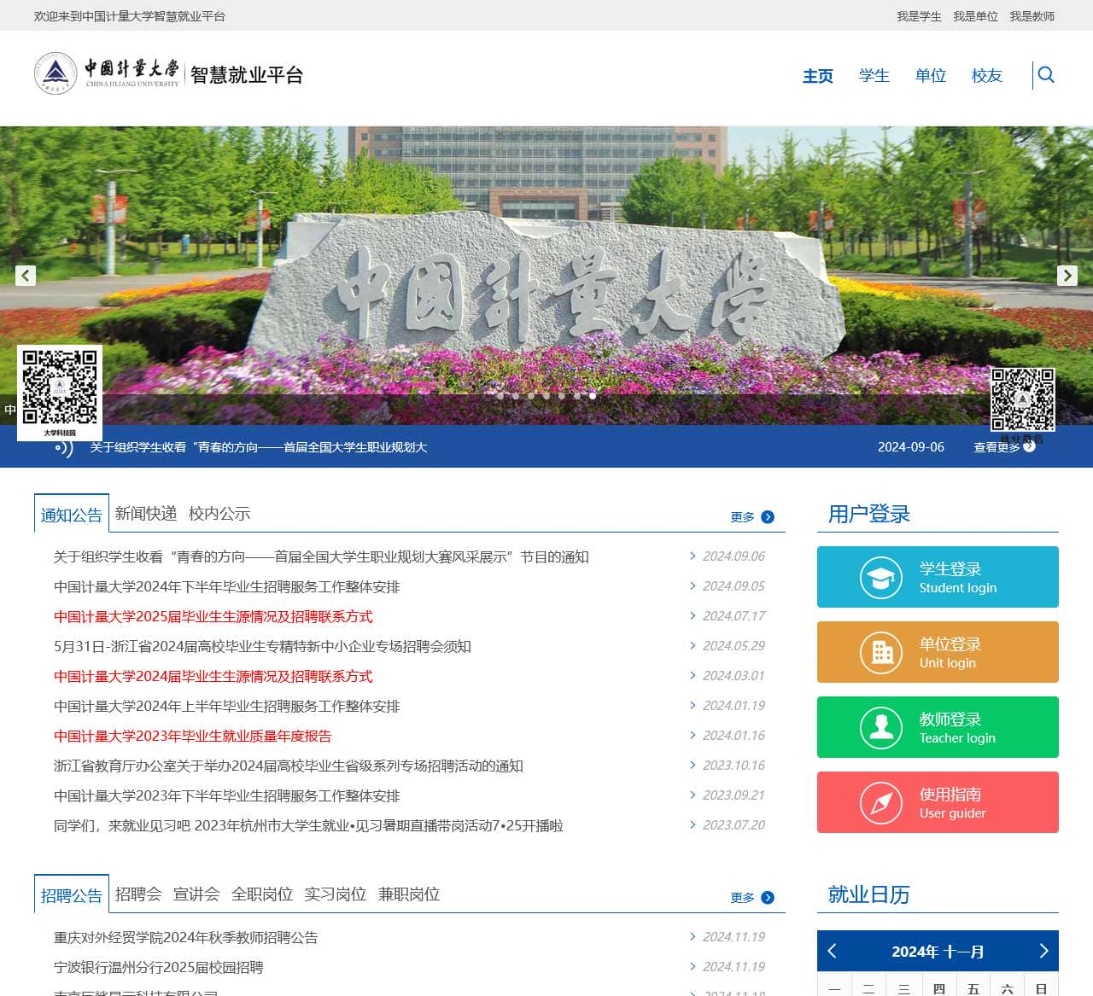The image size is (1093, 996).
Task: Open red notice 2024届毕业生生源情况及招聘联系方式
Action: pos(213,676)
